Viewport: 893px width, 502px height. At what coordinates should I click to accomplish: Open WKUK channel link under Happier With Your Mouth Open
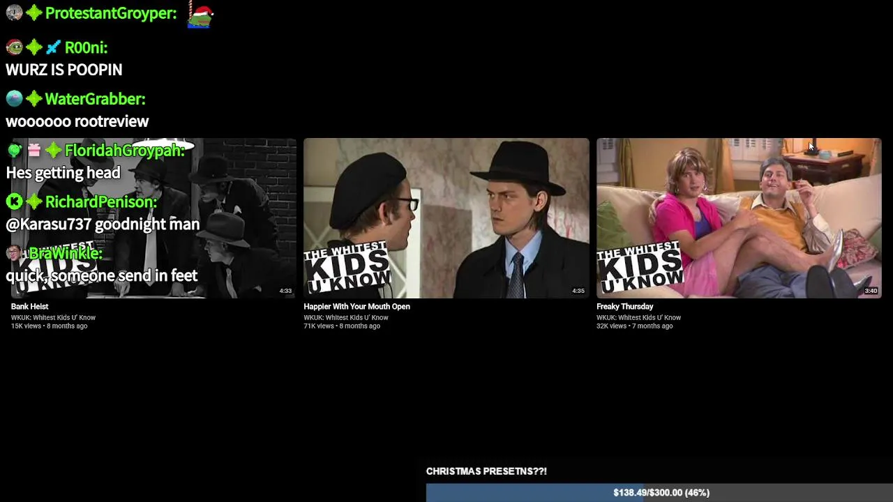point(346,317)
